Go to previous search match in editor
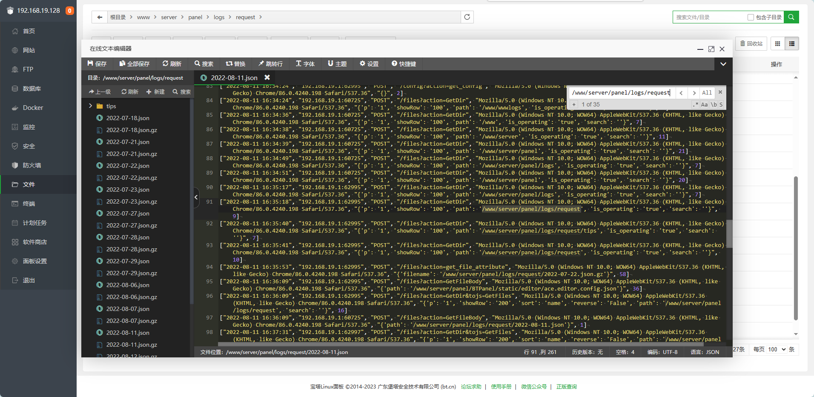Screen dimensions: 814x397 click(x=681, y=92)
